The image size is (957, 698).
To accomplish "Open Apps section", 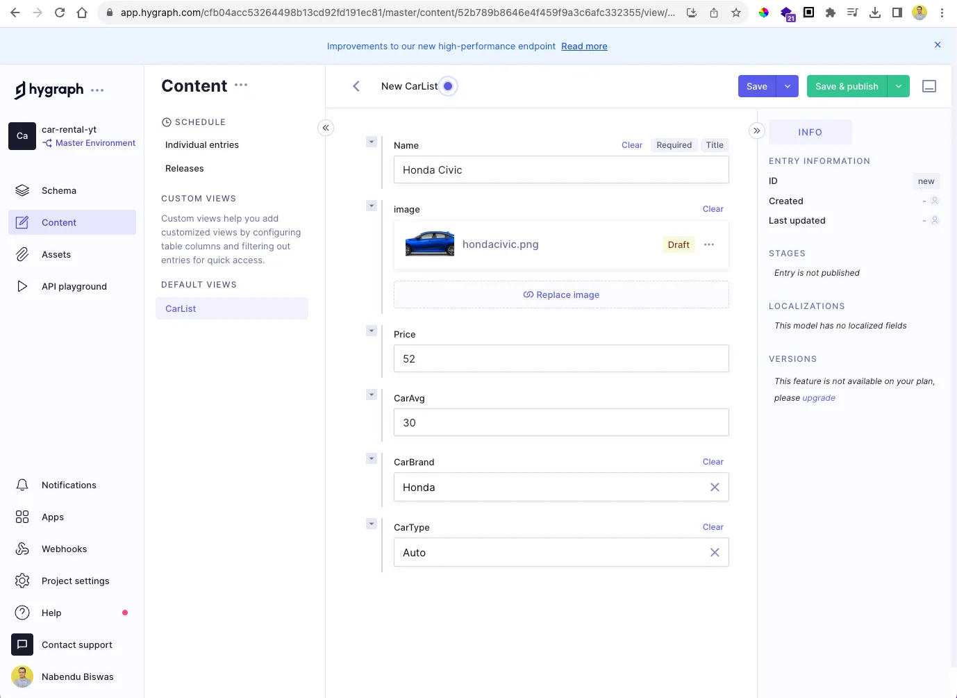I will (x=72, y=517).
